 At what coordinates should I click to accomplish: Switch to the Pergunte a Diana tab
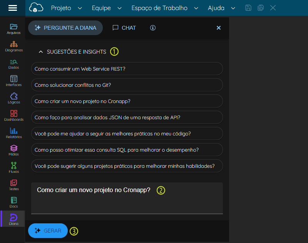pyautogui.click(x=65, y=28)
